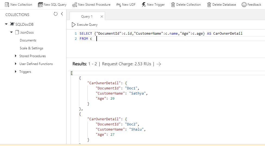The width and height of the screenshot is (265, 146).
Task: Click the New Trigger label
Action: tap(156, 5)
